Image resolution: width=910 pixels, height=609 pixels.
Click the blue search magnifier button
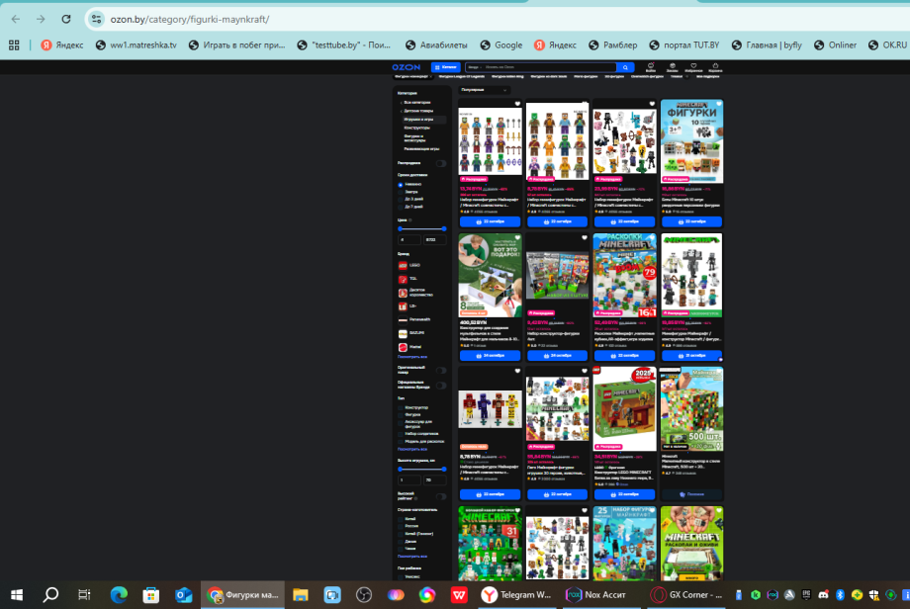coord(625,67)
